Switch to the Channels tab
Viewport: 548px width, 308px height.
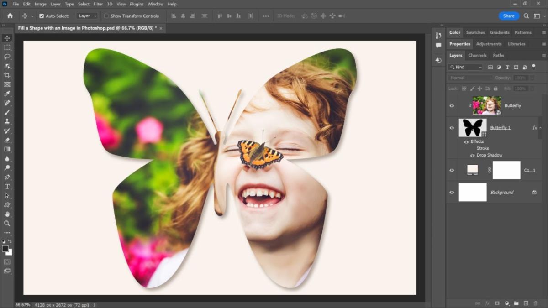coord(477,55)
